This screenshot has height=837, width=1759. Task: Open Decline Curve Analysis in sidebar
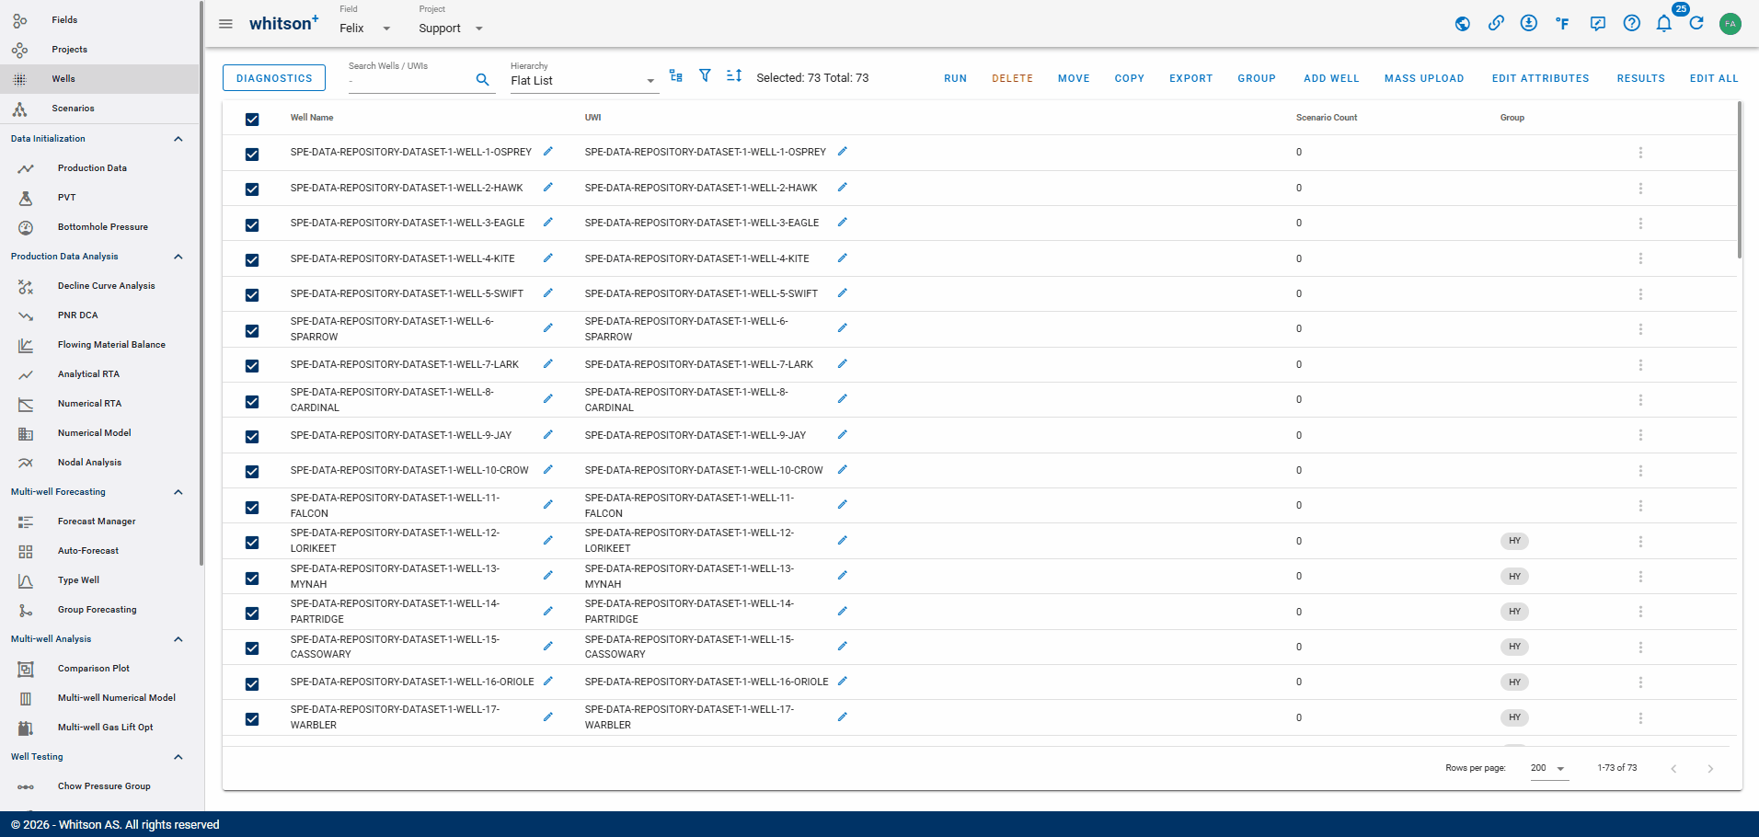coord(106,286)
